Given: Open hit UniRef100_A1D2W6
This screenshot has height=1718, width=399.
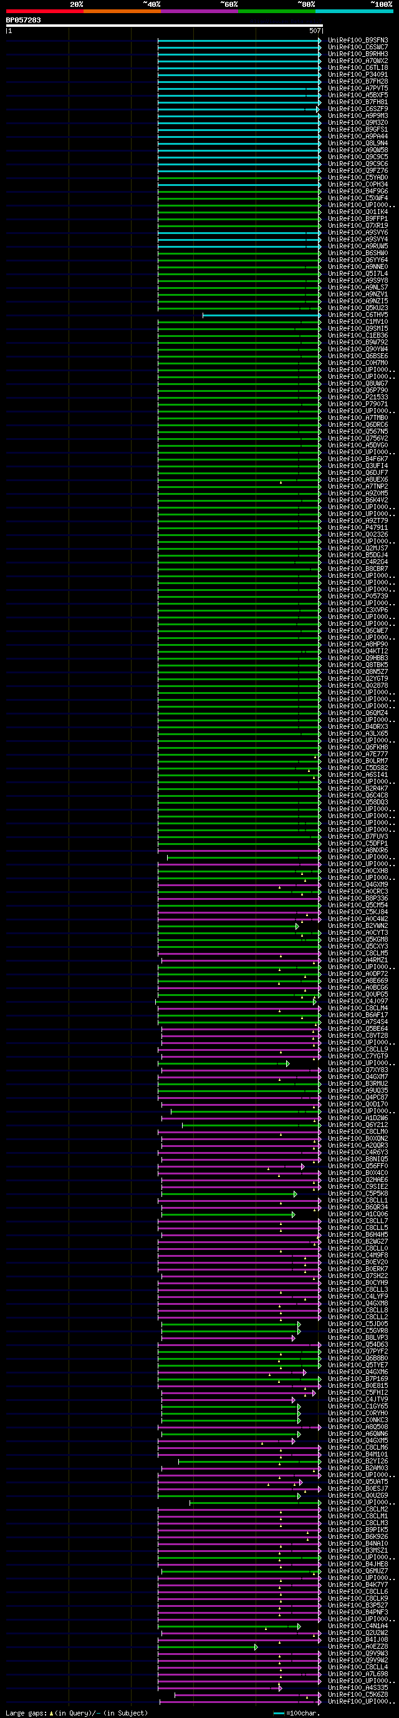Looking at the screenshot, I should click(x=358, y=1118).
